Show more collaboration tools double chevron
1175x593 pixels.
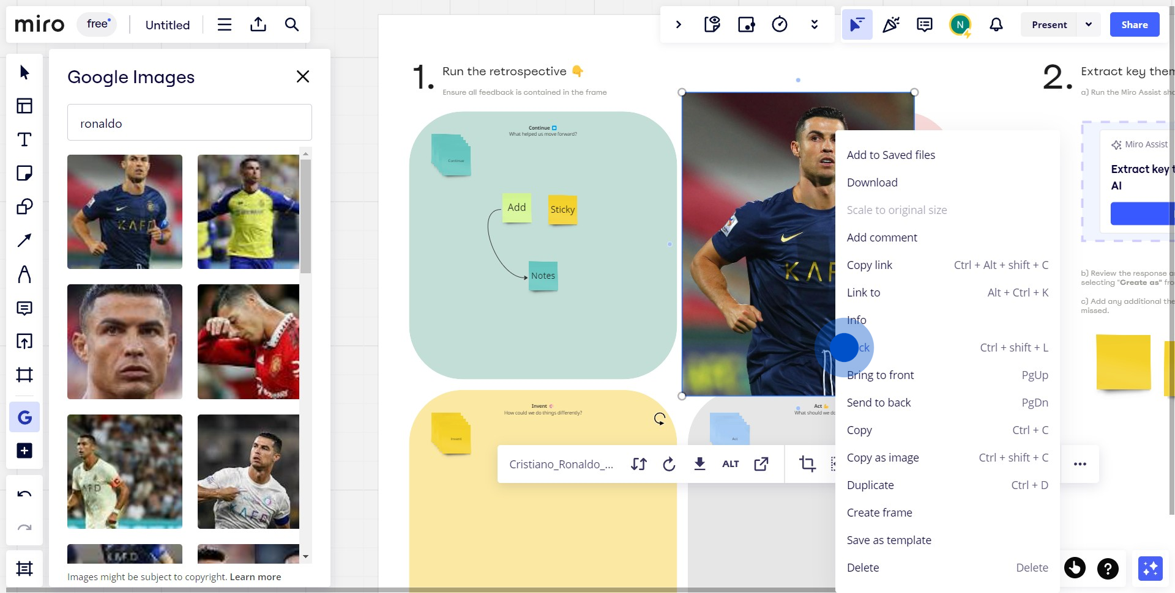[x=814, y=24]
